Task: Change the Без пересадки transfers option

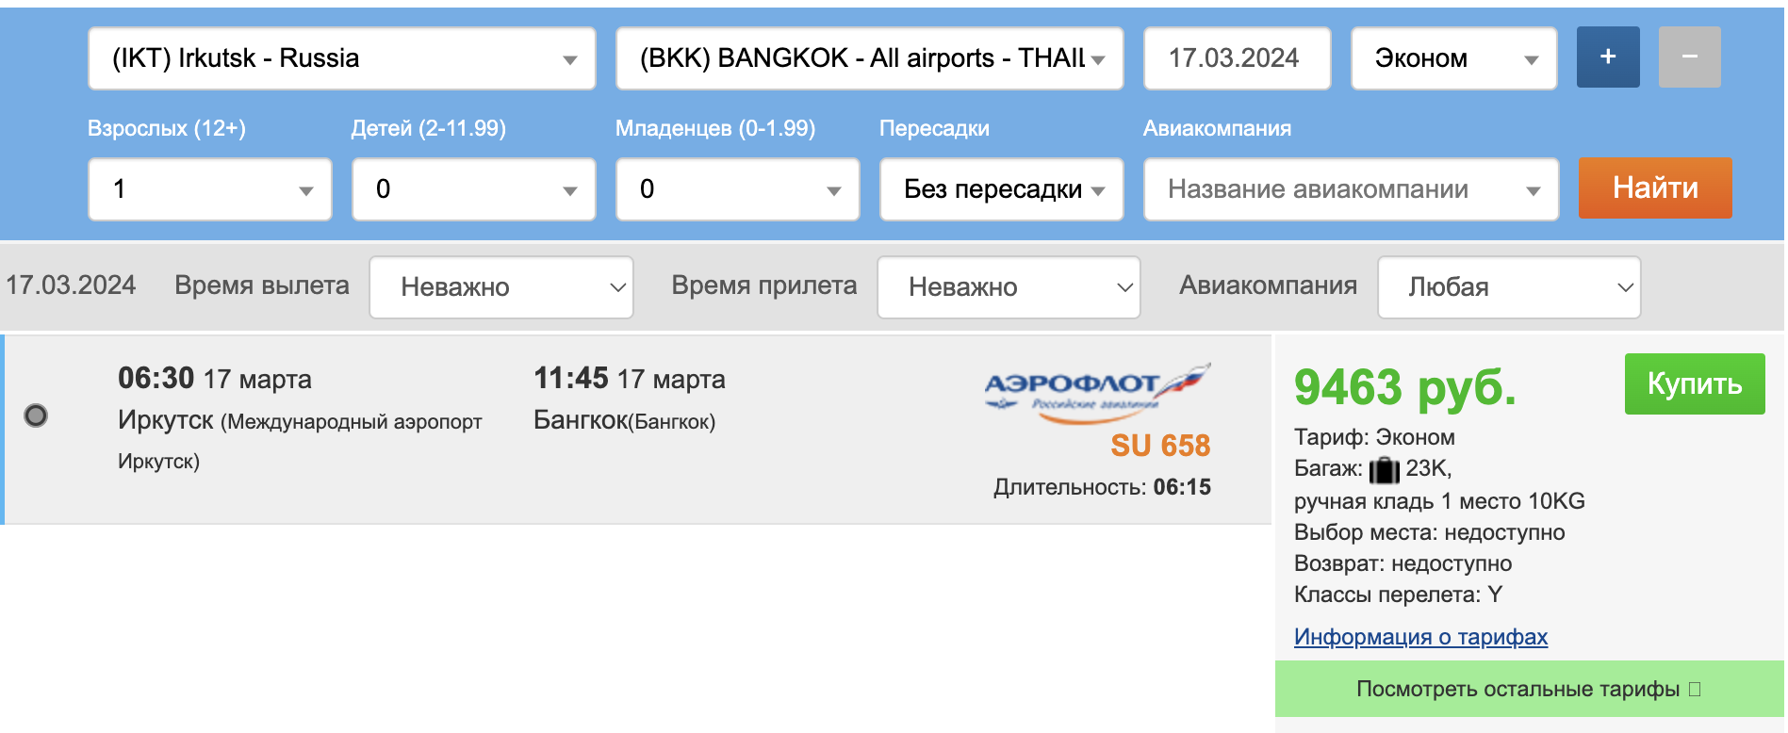Action: 1002,189
